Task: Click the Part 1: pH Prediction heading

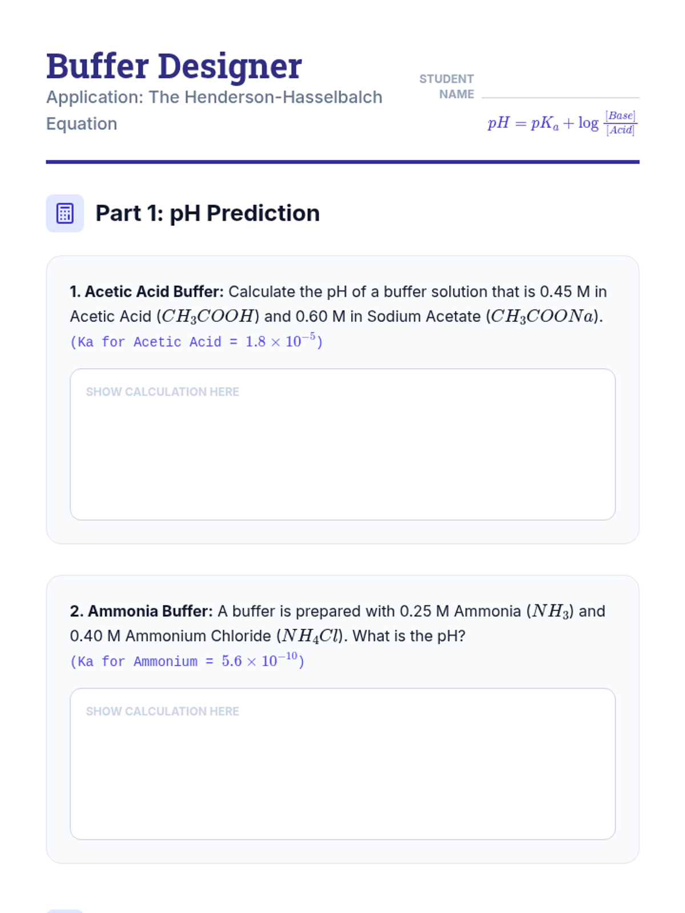Action: (x=207, y=213)
